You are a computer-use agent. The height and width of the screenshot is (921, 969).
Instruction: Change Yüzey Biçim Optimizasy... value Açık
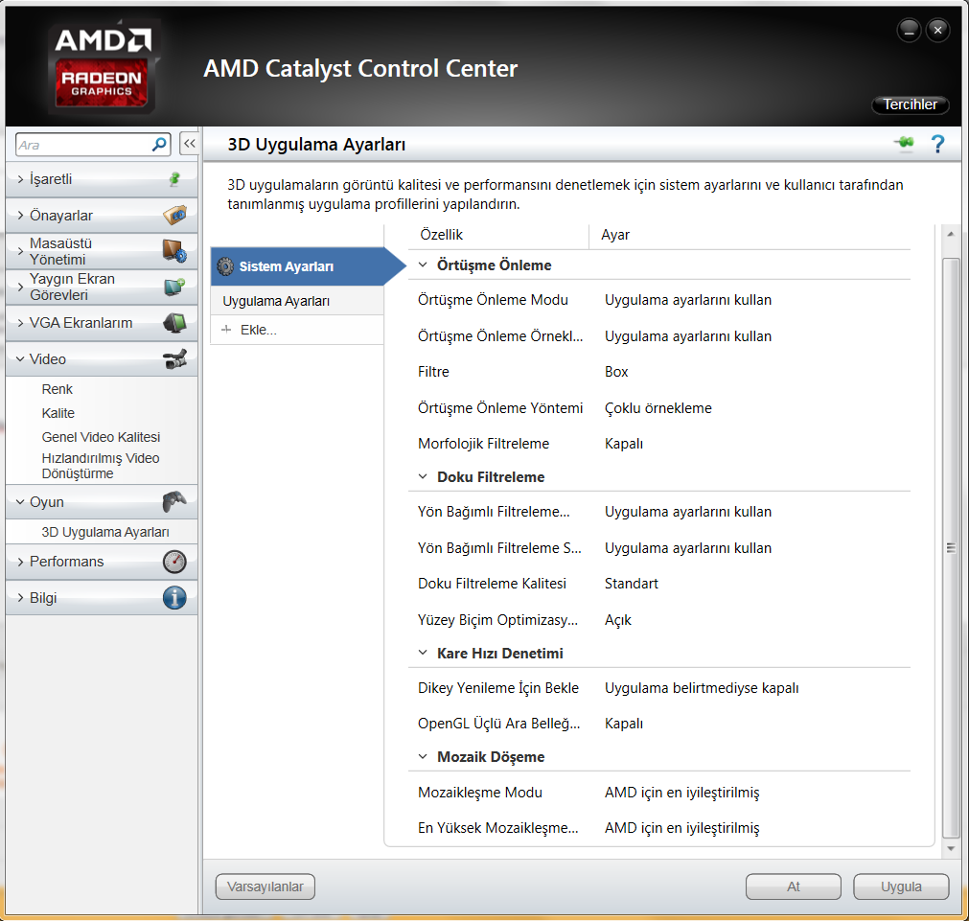[618, 620]
